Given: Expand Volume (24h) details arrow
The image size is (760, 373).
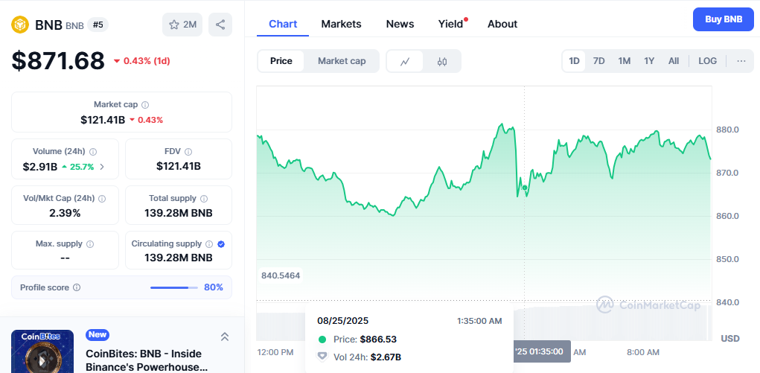Looking at the screenshot, I should [102, 167].
